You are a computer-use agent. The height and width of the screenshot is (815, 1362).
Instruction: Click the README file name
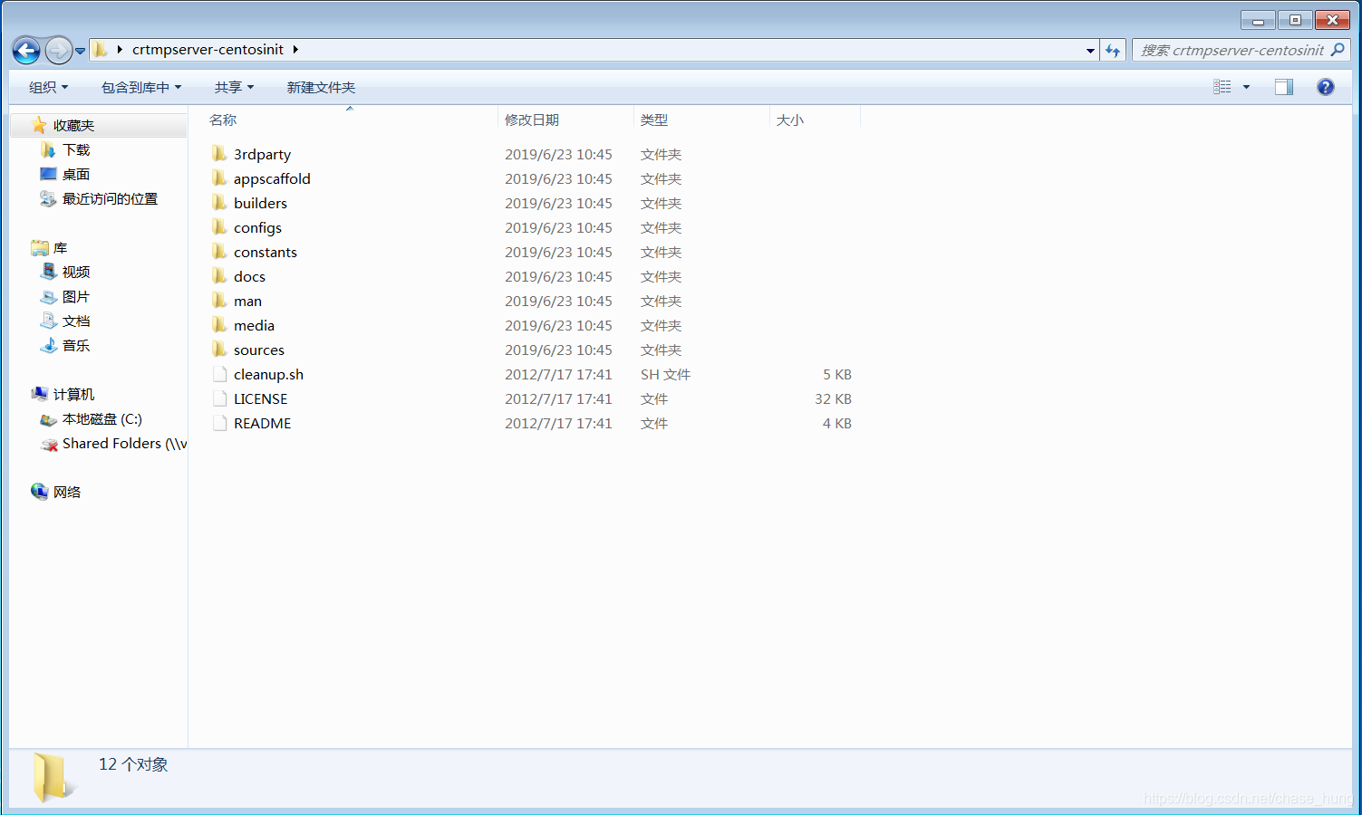262,424
